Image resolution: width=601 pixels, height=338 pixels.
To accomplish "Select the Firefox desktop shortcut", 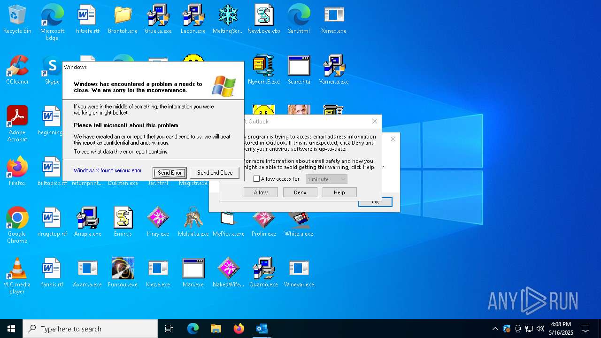I will (x=17, y=171).
